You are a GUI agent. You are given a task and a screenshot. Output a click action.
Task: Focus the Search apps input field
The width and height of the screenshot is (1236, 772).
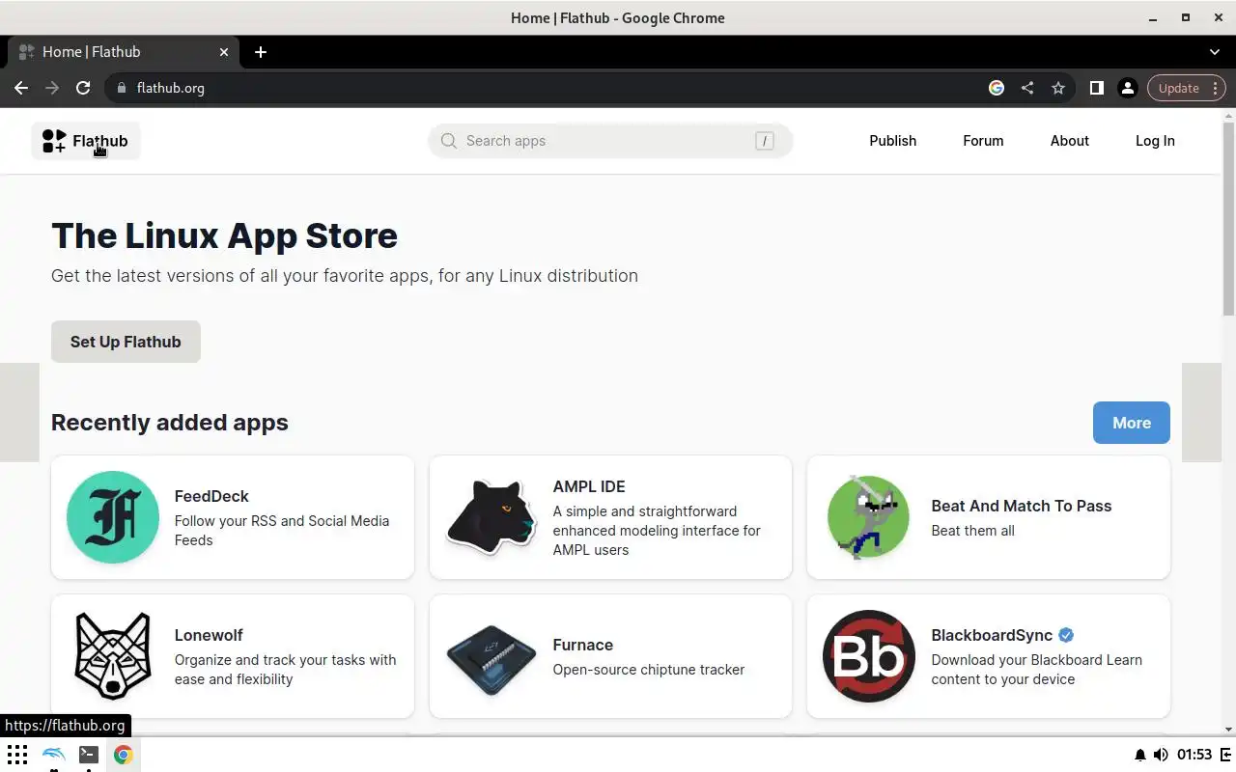pyautogui.click(x=610, y=141)
